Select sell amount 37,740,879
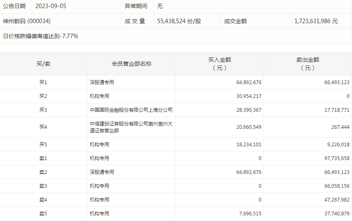This screenshot has width=352, height=221. [337, 214]
